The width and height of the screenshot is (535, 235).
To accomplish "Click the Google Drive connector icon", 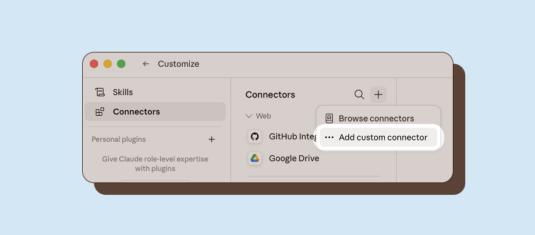I will coord(255,158).
